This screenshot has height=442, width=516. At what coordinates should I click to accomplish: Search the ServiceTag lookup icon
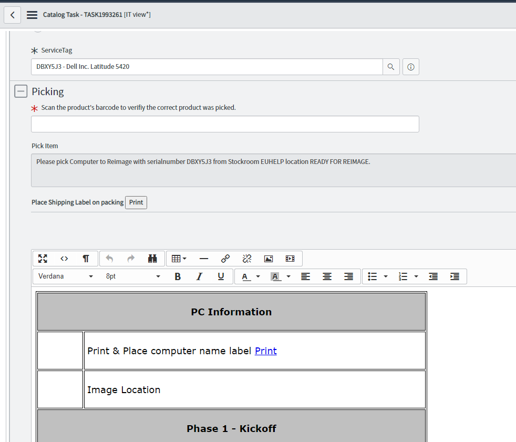[391, 67]
